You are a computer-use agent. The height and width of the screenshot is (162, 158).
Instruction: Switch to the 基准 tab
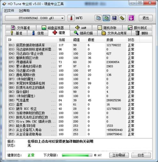16,33
